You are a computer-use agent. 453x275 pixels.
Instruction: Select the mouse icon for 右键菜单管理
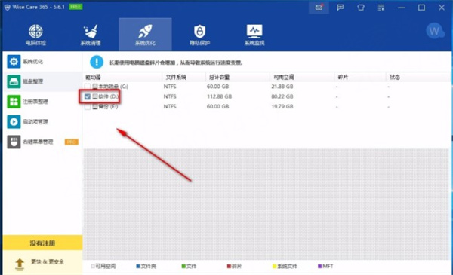click(14, 142)
